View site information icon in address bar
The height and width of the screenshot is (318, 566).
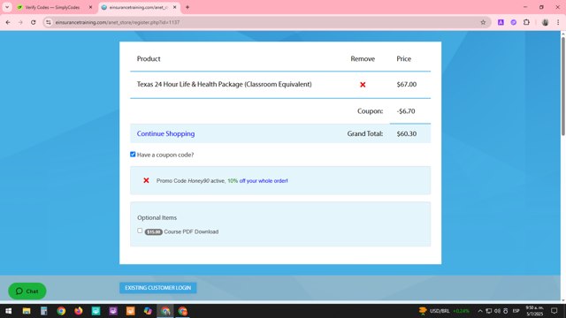(49, 22)
